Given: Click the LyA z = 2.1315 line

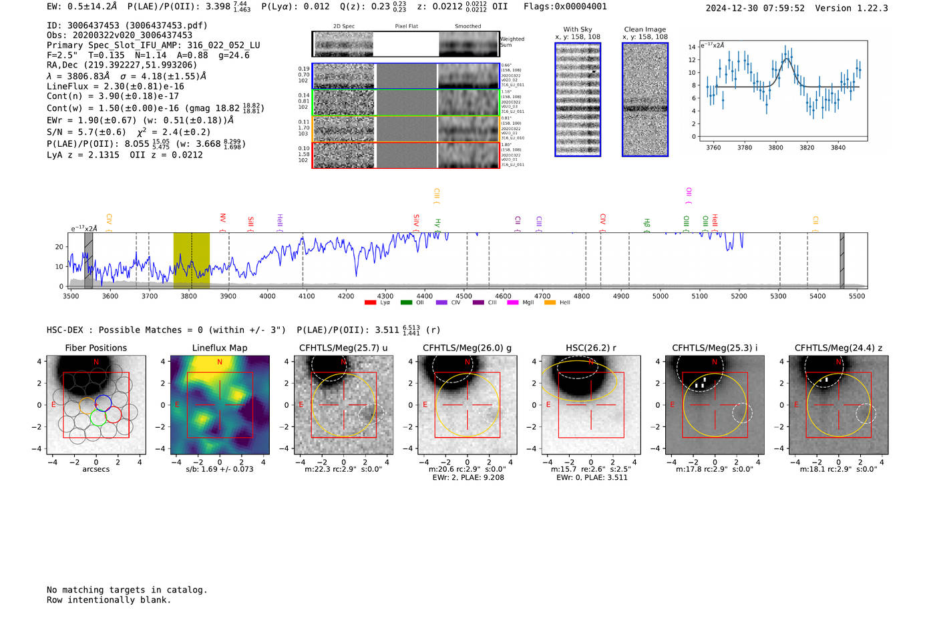Looking at the screenshot, I should (125, 155).
